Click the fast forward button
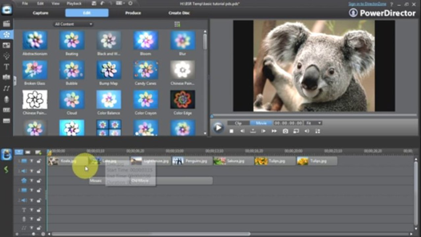Screen dimensions: 421x237 pos(274,131)
